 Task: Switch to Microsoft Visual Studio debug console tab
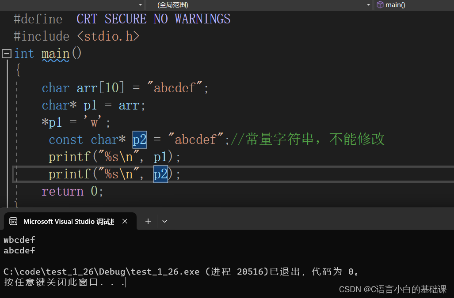(69, 222)
